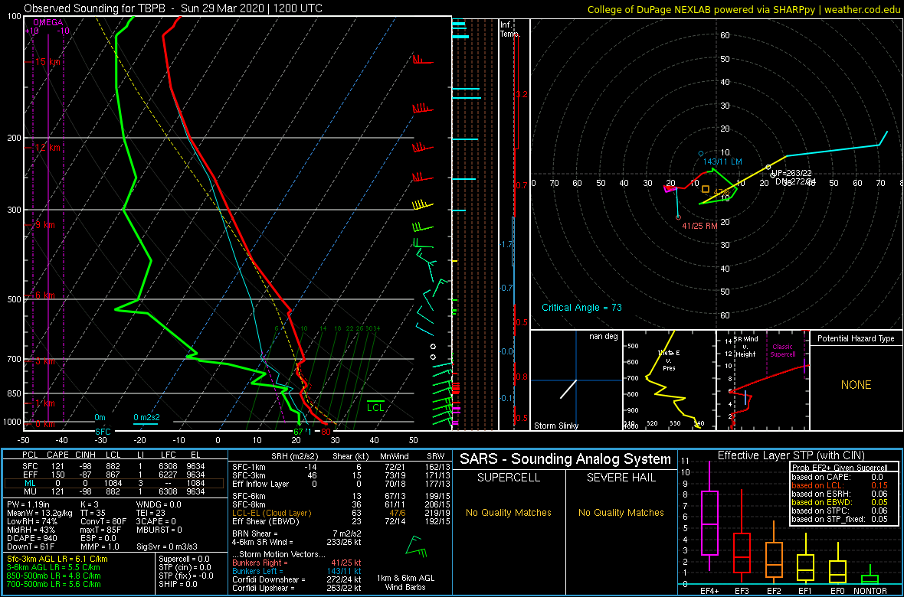
Task: Click the Corfidi Downshear line
Action: pos(296,579)
